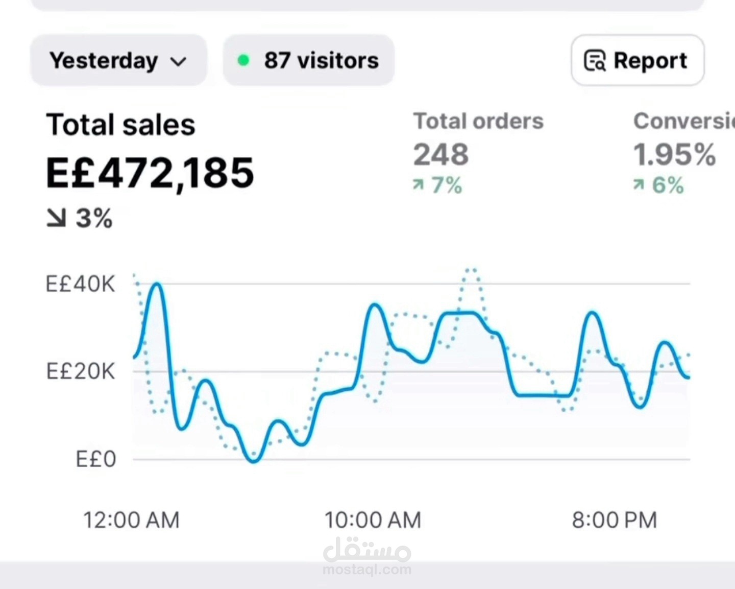Click the green live visitors dot
This screenshot has width=735, height=589.
tap(243, 61)
